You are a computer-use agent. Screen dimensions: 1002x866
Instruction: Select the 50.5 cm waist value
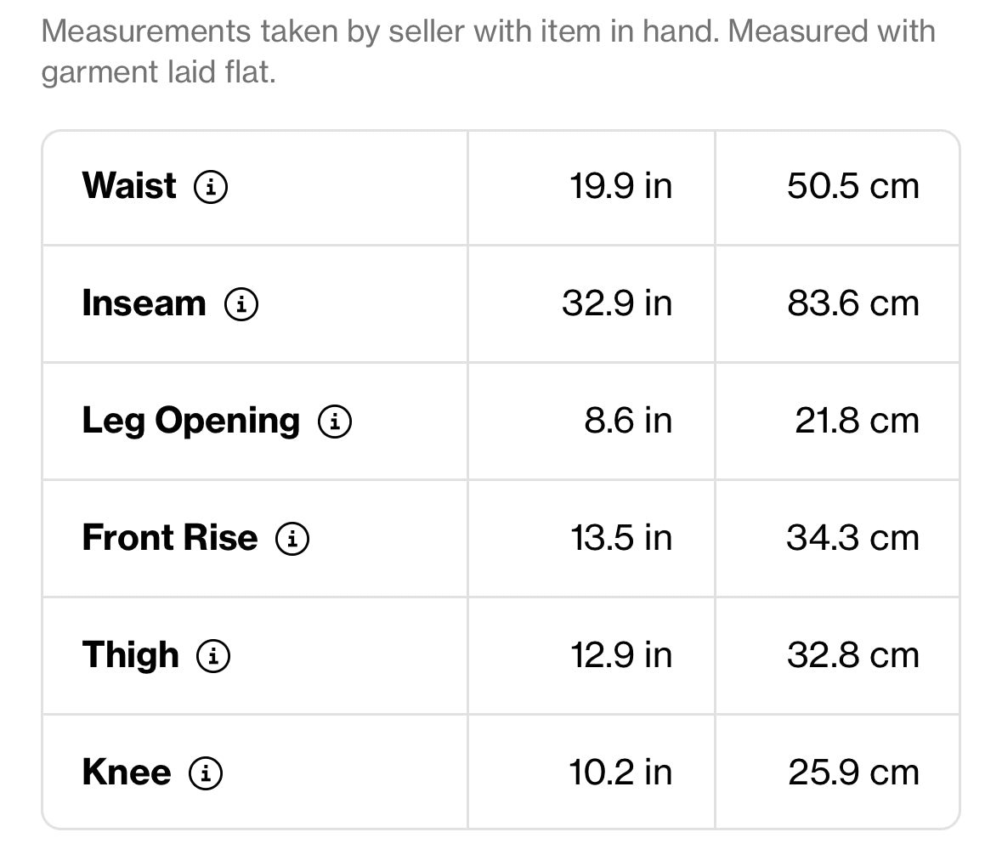(x=852, y=186)
